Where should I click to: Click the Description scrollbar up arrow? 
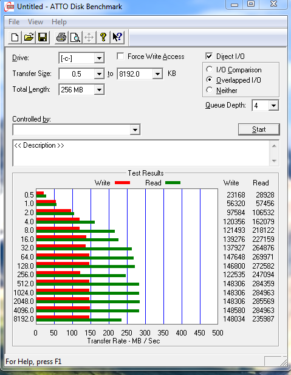point(274,146)
